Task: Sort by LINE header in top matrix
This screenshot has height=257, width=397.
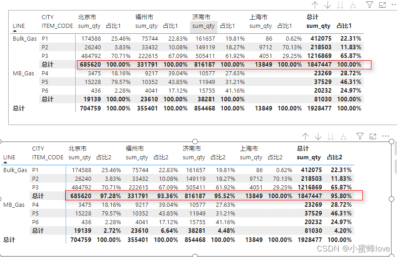Action: [19, 26]
